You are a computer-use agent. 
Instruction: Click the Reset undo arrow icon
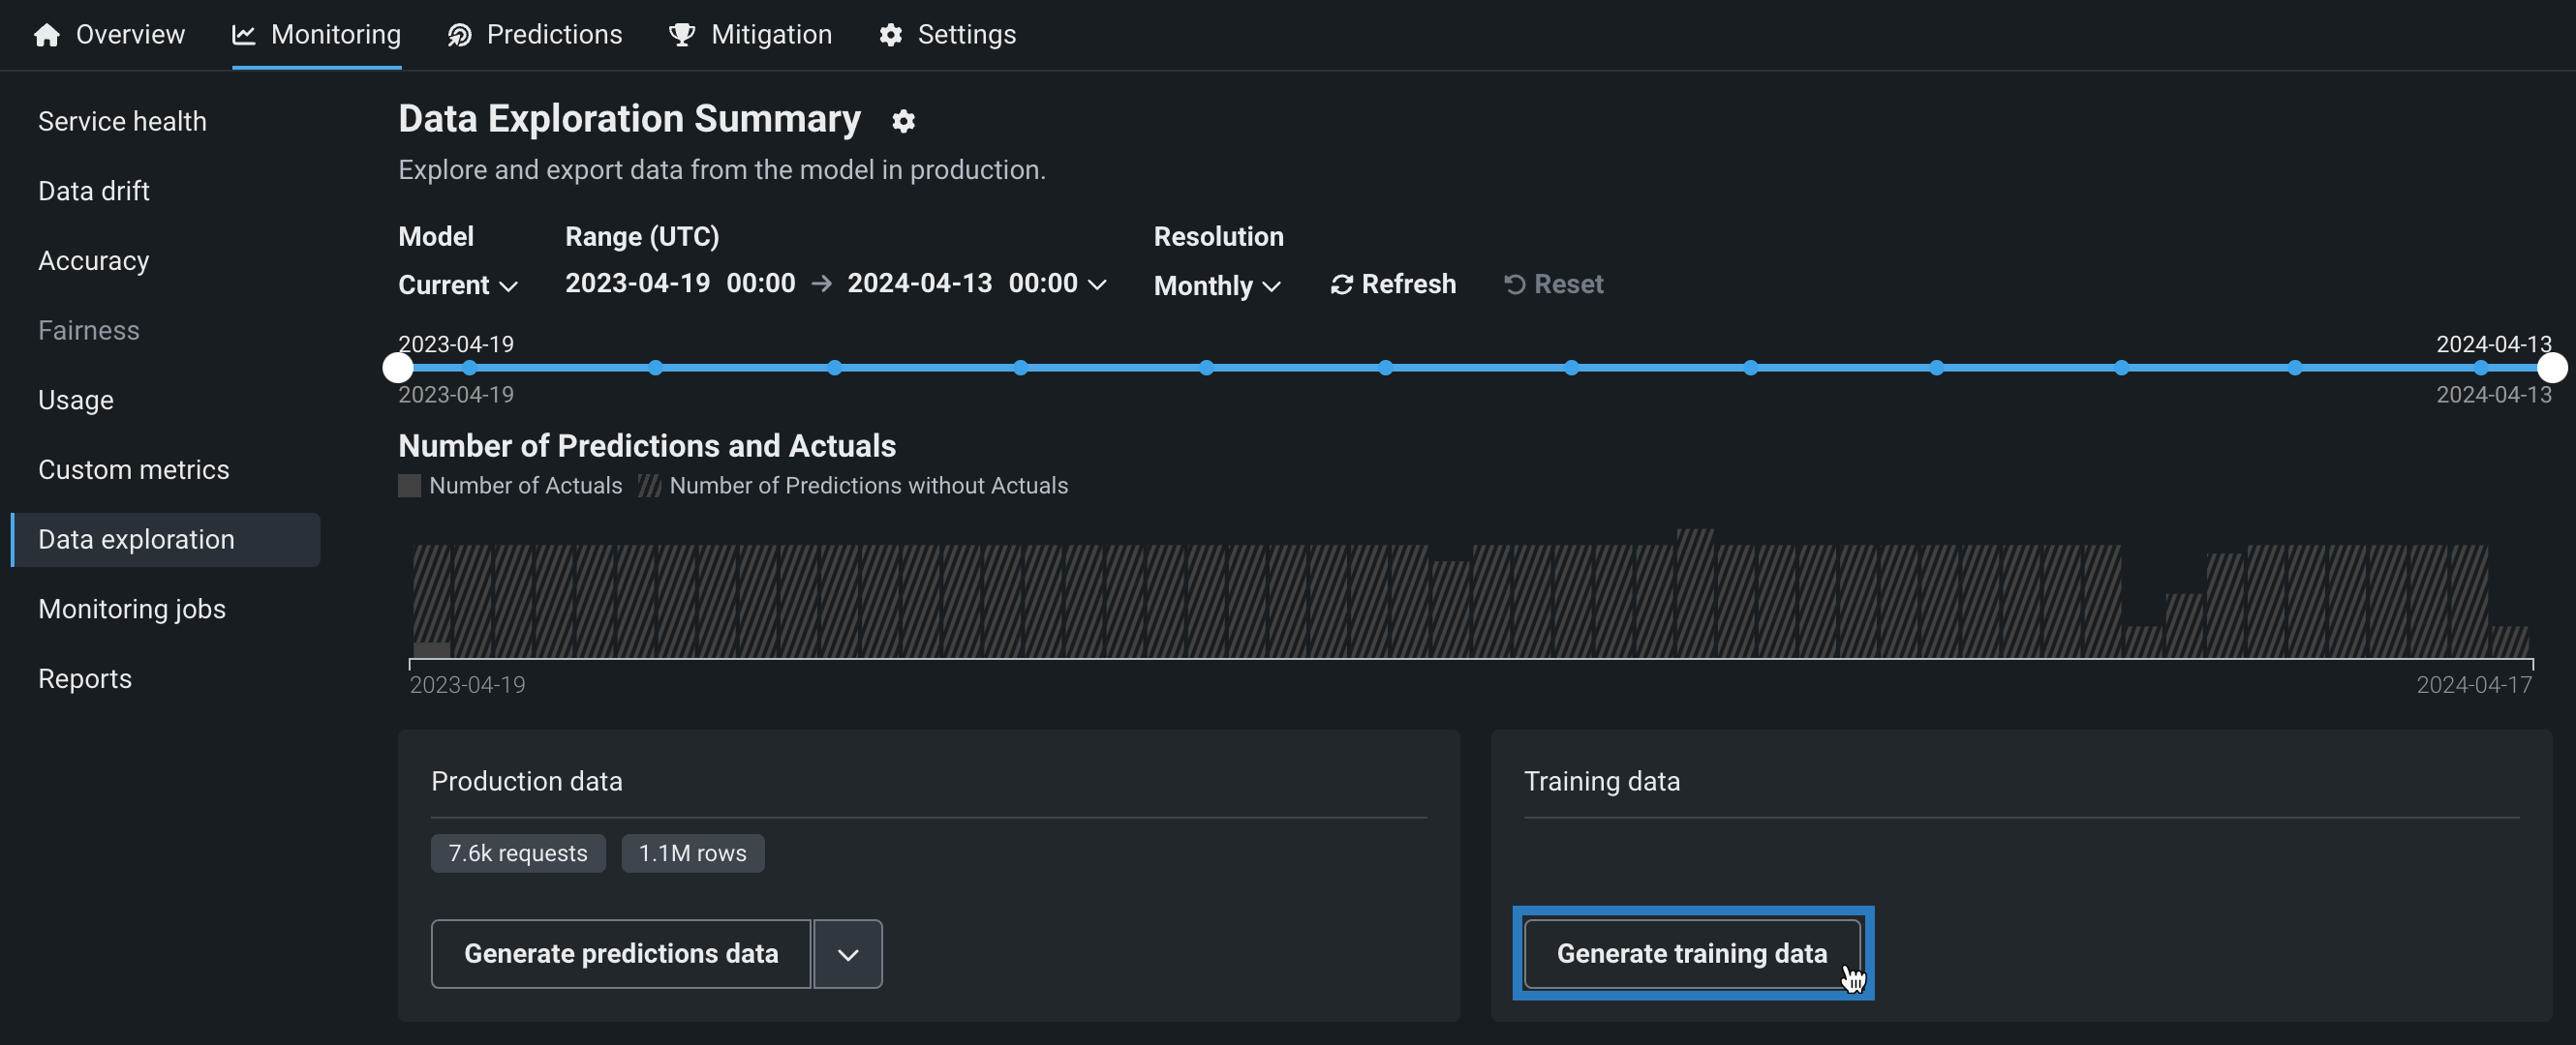pos(1514,284)
